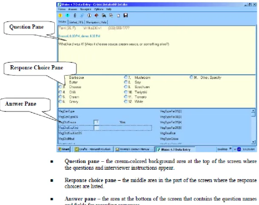This screenshot has width=259, height=205.
Task: Click the red toolbar icon
Action: click(97, 15)
